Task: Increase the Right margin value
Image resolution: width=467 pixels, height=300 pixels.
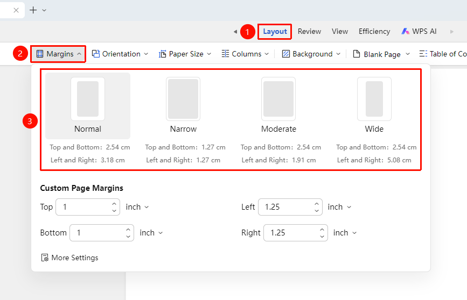Action: [x=322, y=230]
